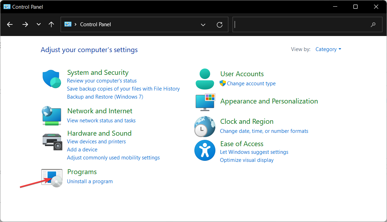Go back using the back arrow
387x222 pixels.
[x=10, y=24]
